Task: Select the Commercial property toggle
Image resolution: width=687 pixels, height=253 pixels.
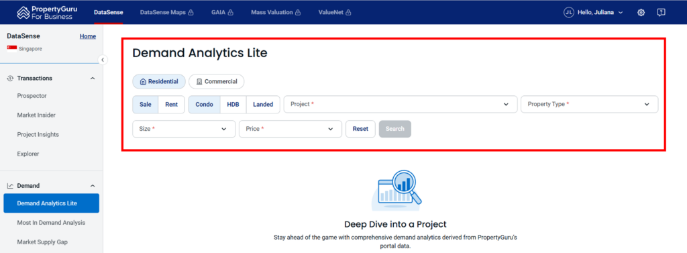Action: tap(217, 82)
